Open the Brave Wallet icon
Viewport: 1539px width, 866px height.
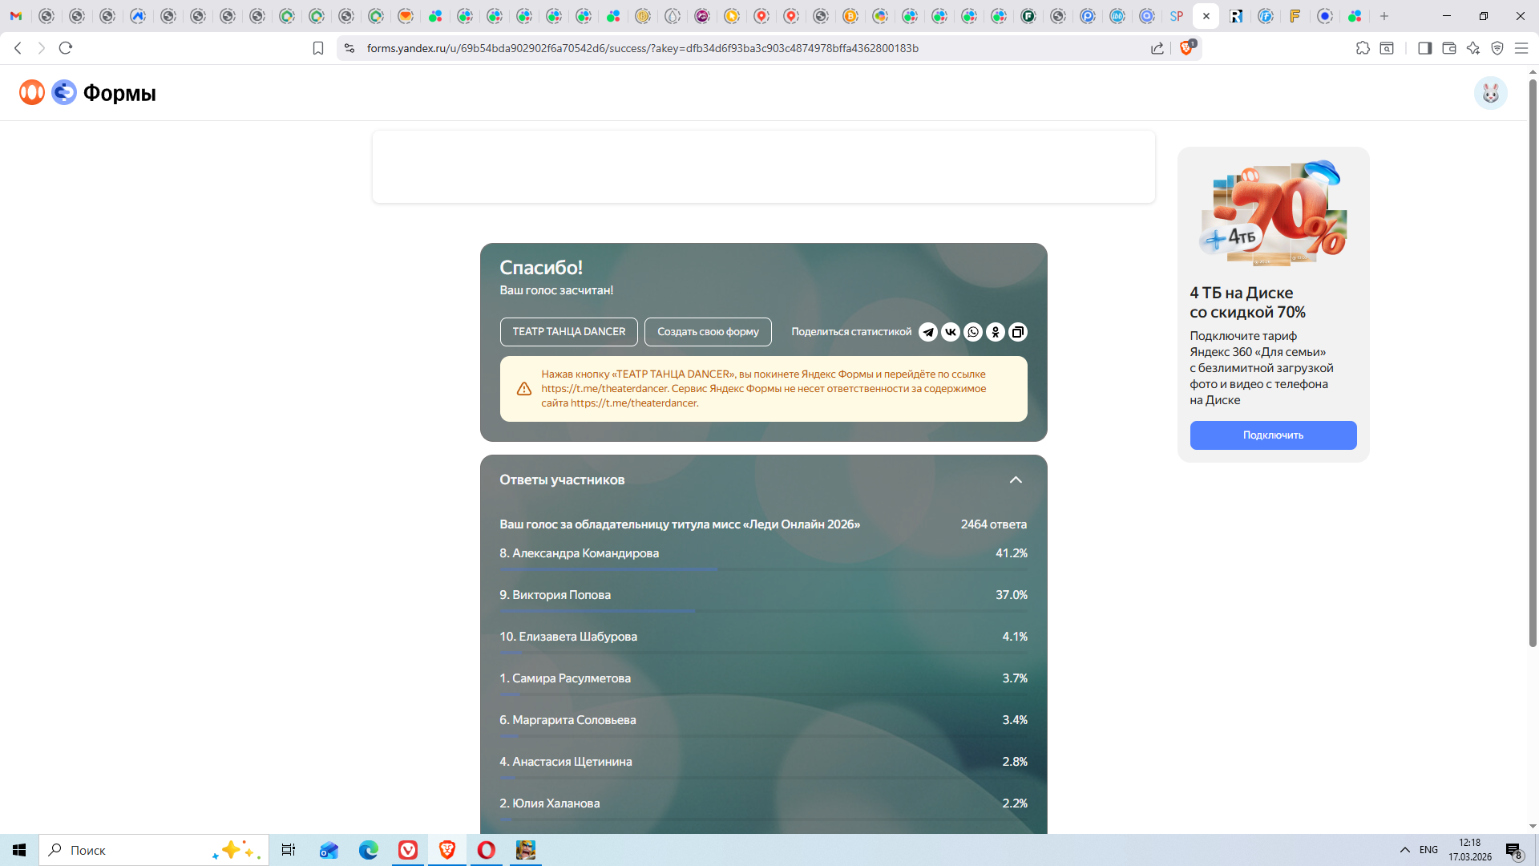pos(1449,48)
